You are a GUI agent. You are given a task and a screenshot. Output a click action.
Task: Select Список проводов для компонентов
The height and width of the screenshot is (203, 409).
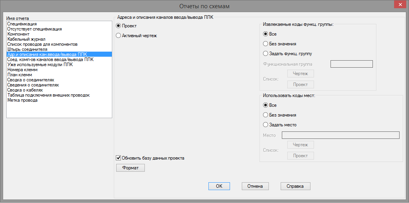pos(59,44)
